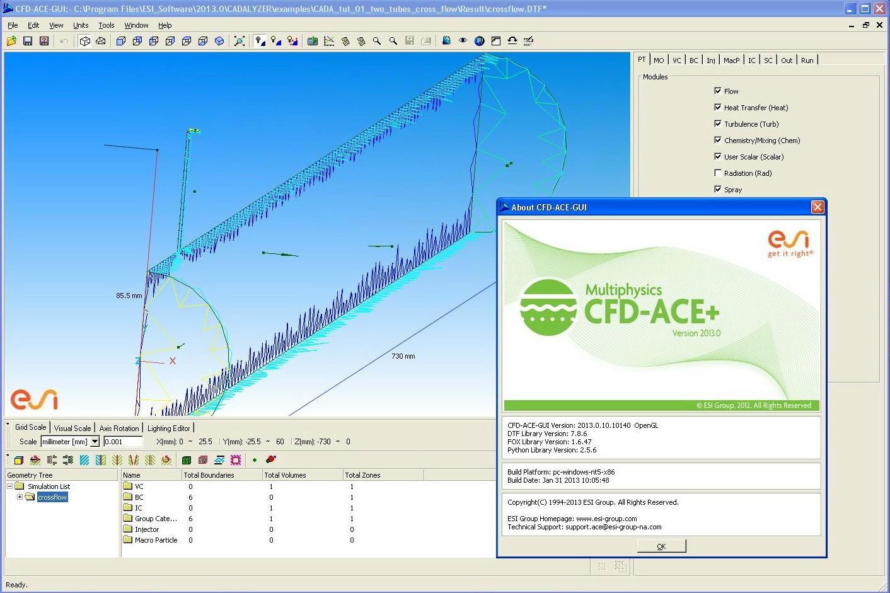
Task: Click the open file folder icon
Action: coord(11,41)
